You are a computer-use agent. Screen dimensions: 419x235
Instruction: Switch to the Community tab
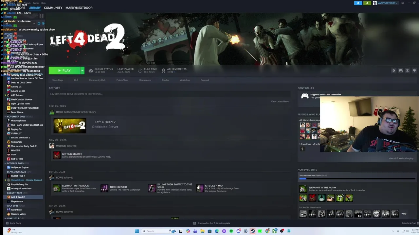pos(53,8)
